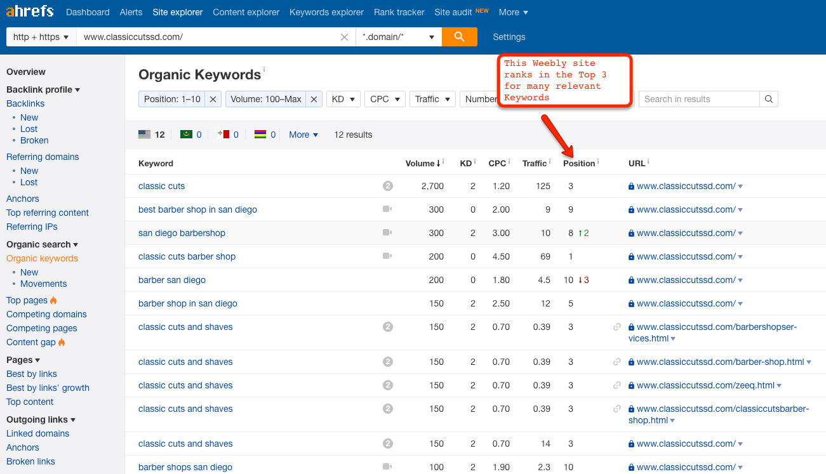Open the 'classic cuts' keyword link
Image resolution: width=826 pixels, height=474 pixels.
click(x=162, y=186)
